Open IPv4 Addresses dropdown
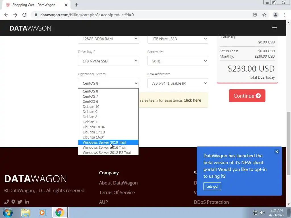 (178, 83)
